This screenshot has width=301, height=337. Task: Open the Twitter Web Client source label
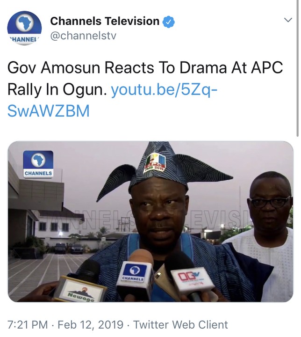click(x=180, y=324)
